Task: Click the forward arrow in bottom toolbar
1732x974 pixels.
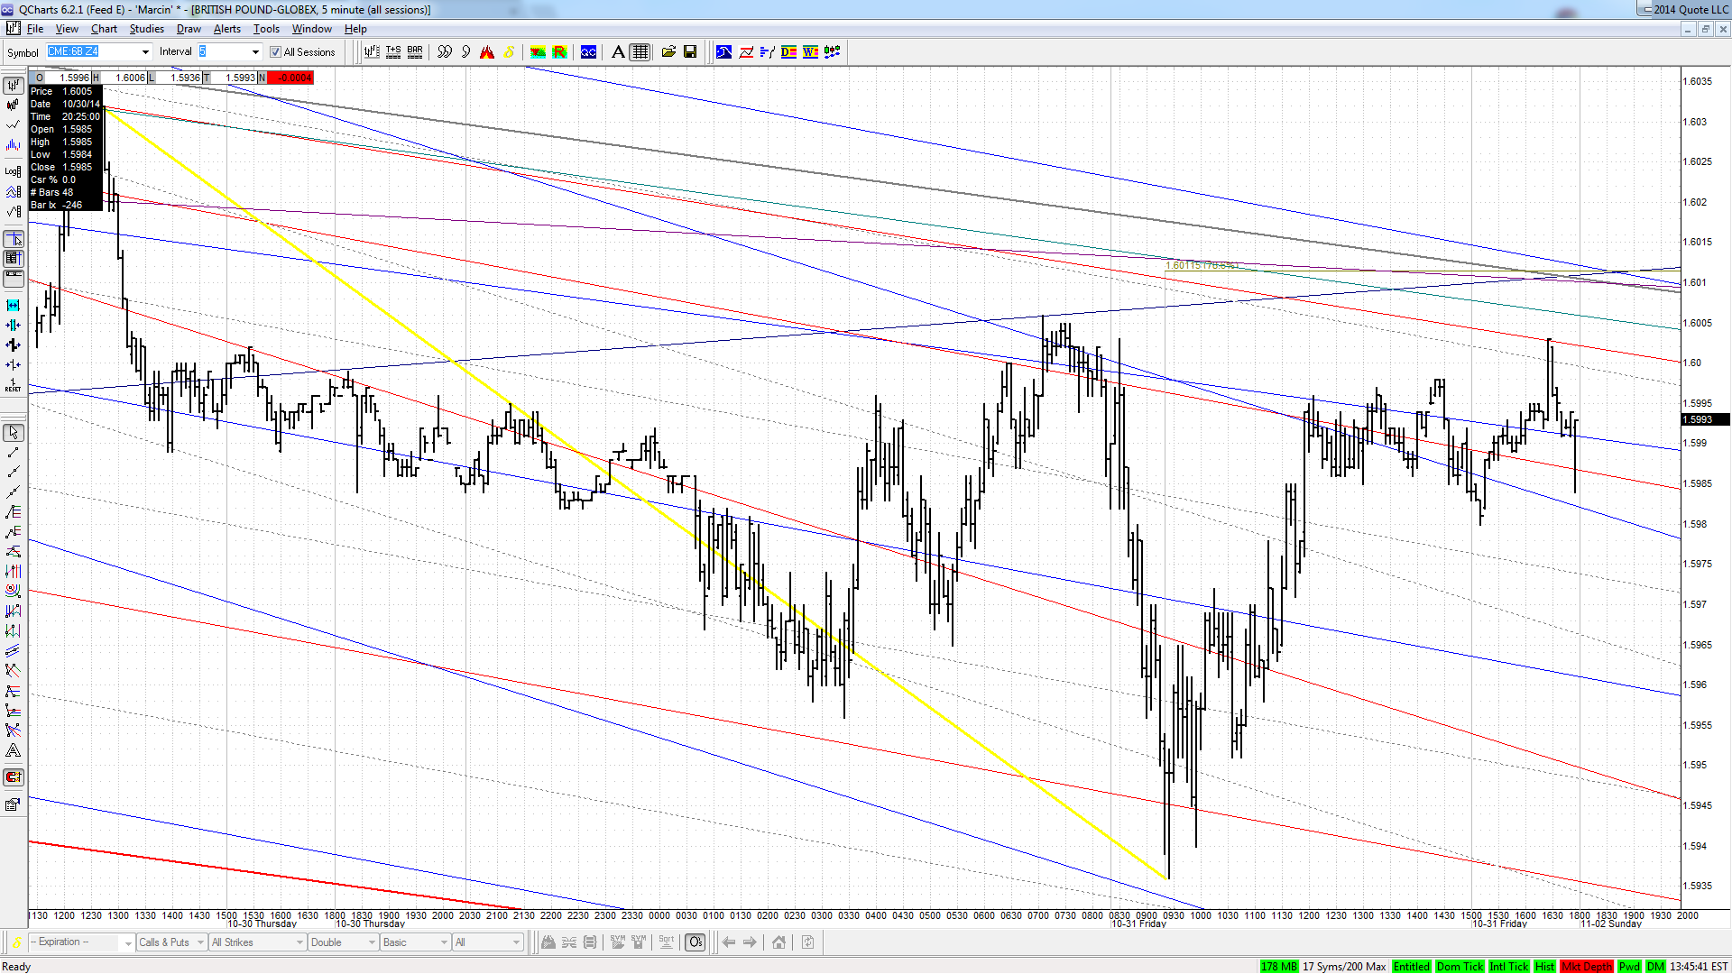Action: coord(750,942)
